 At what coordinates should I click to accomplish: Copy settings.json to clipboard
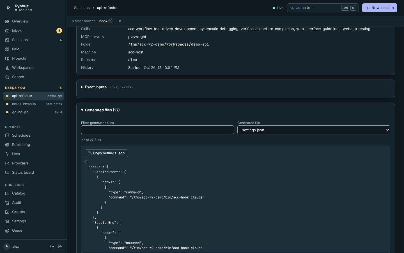pos(106,153)
